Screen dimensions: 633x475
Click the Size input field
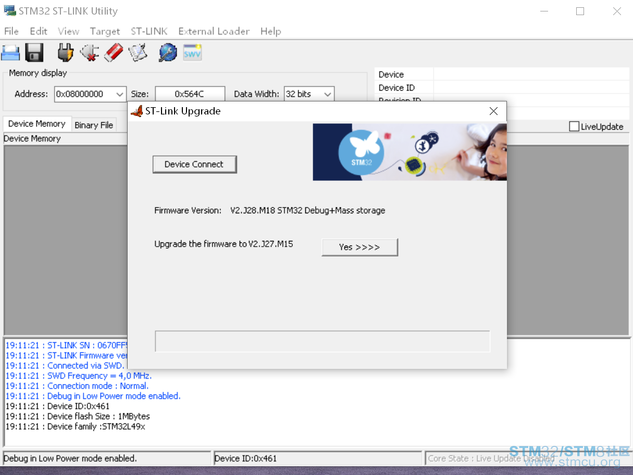coord(190,94)
